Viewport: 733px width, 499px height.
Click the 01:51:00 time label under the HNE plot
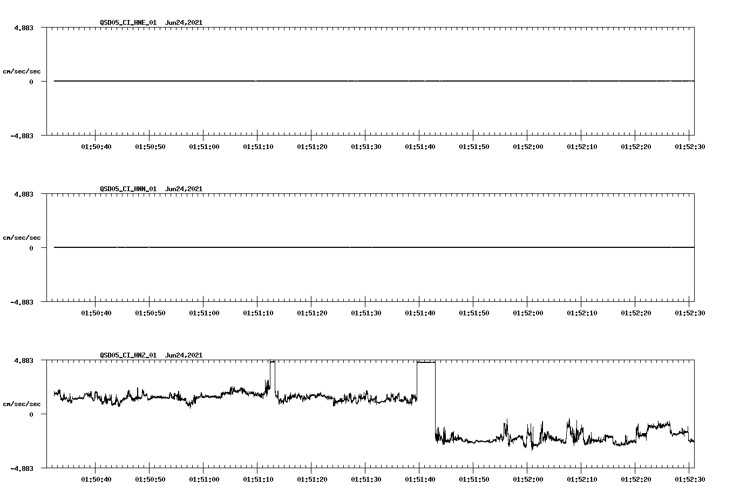(204, 146)
